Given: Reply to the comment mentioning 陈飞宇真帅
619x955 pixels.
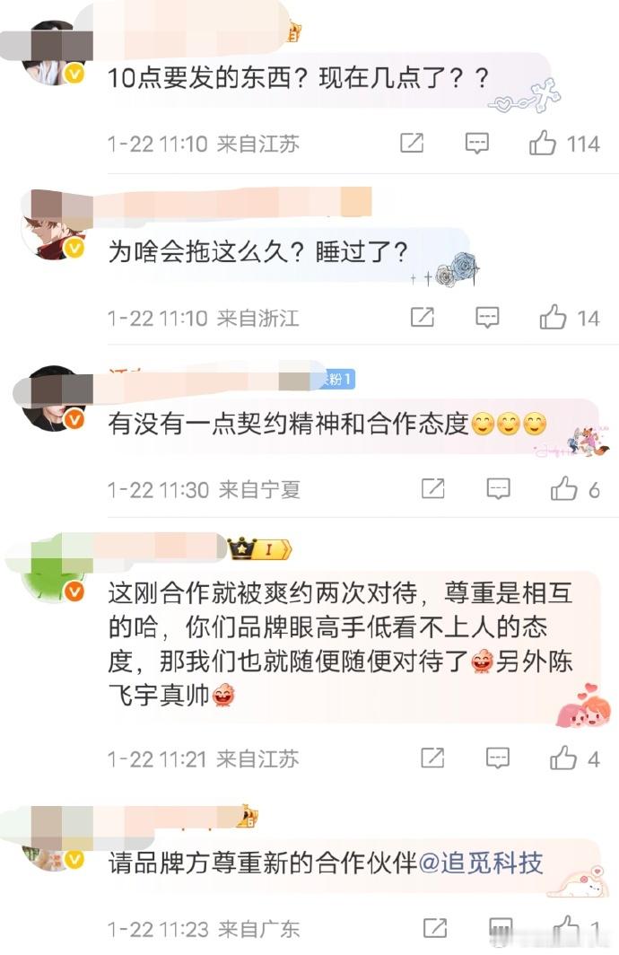Looking at the screenshot, I should (497, 759).
